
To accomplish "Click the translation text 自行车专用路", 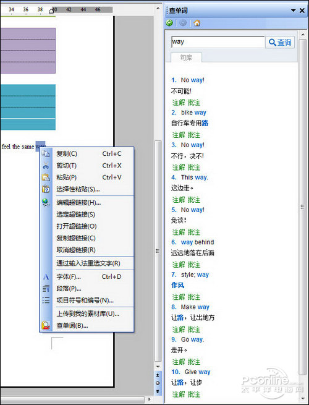I will (x=190, y=123).
